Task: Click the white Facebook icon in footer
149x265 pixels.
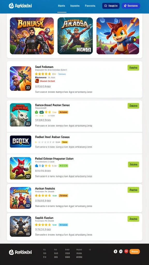Action: click(115, 252)
